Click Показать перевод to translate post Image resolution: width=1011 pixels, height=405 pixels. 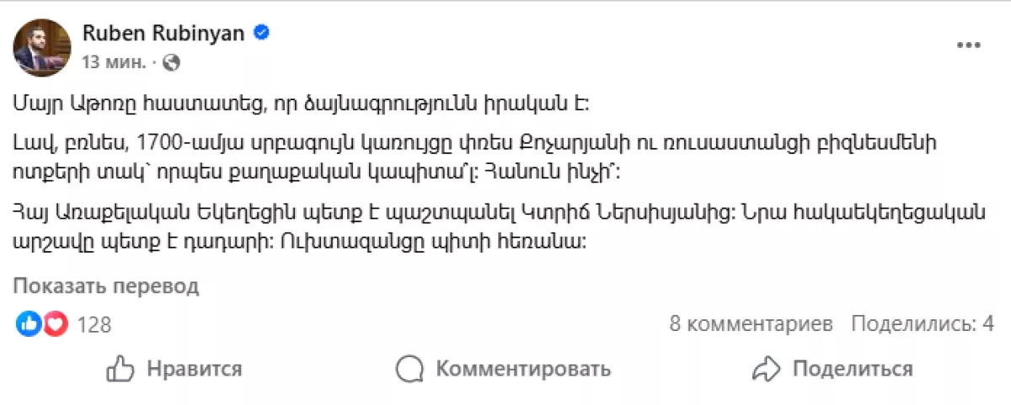[x=106, y=285]
